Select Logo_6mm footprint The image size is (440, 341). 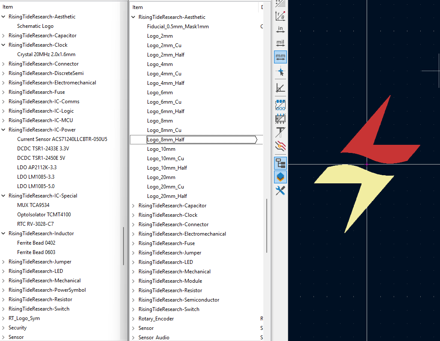160,93
